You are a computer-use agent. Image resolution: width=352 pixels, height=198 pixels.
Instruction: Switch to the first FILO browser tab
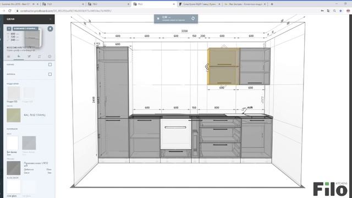63,4
